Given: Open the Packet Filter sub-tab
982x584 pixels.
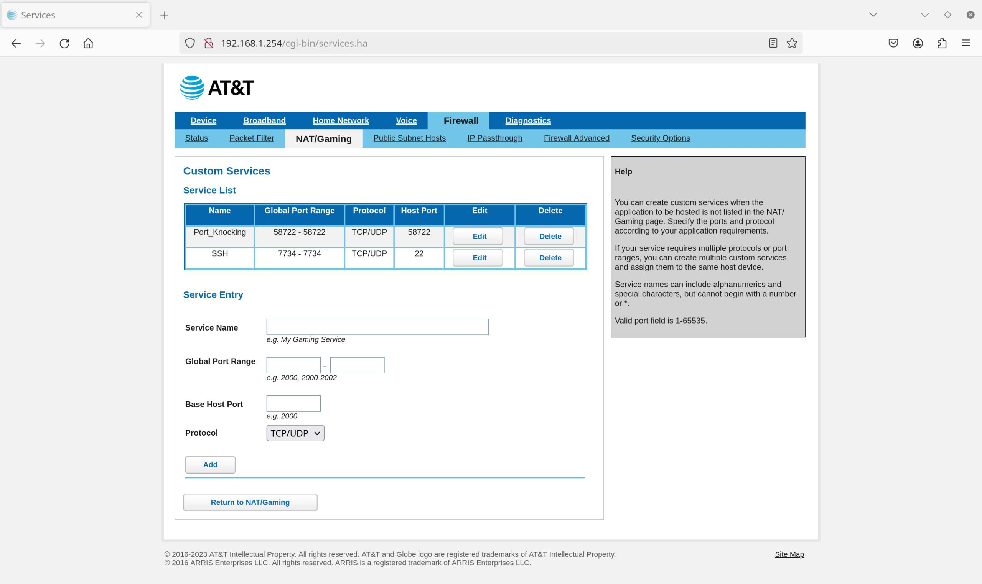Looking at the screenshot, I should (252, 138).
